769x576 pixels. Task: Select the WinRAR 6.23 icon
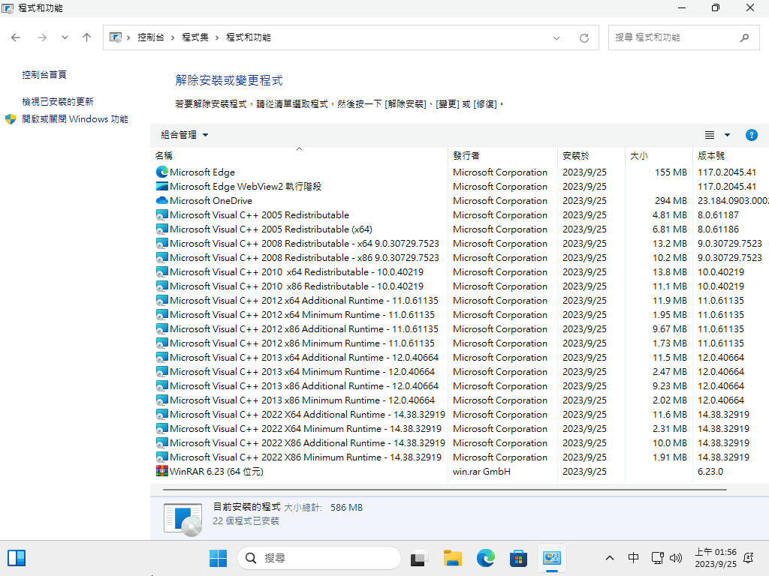pyautogui.click(x=162, y=471)
